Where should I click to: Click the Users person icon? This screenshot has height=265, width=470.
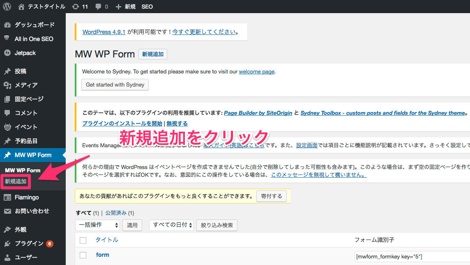pos(7,258)
